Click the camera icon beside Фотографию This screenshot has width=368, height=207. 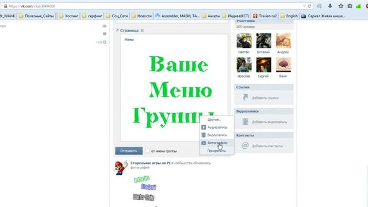pos(204,143)
